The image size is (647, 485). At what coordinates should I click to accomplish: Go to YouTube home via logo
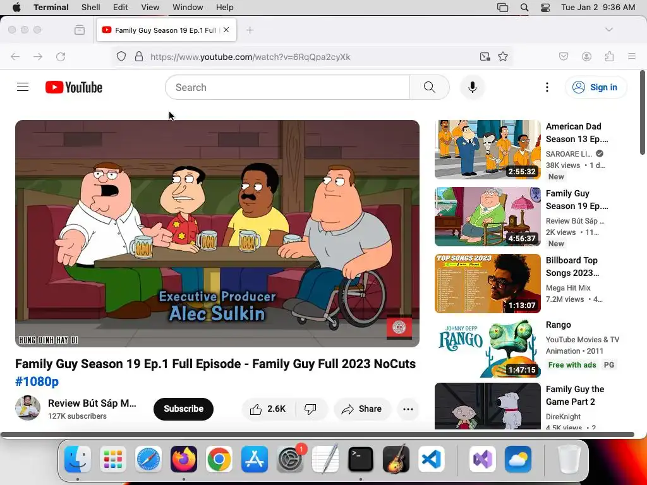tap(74, 87)
